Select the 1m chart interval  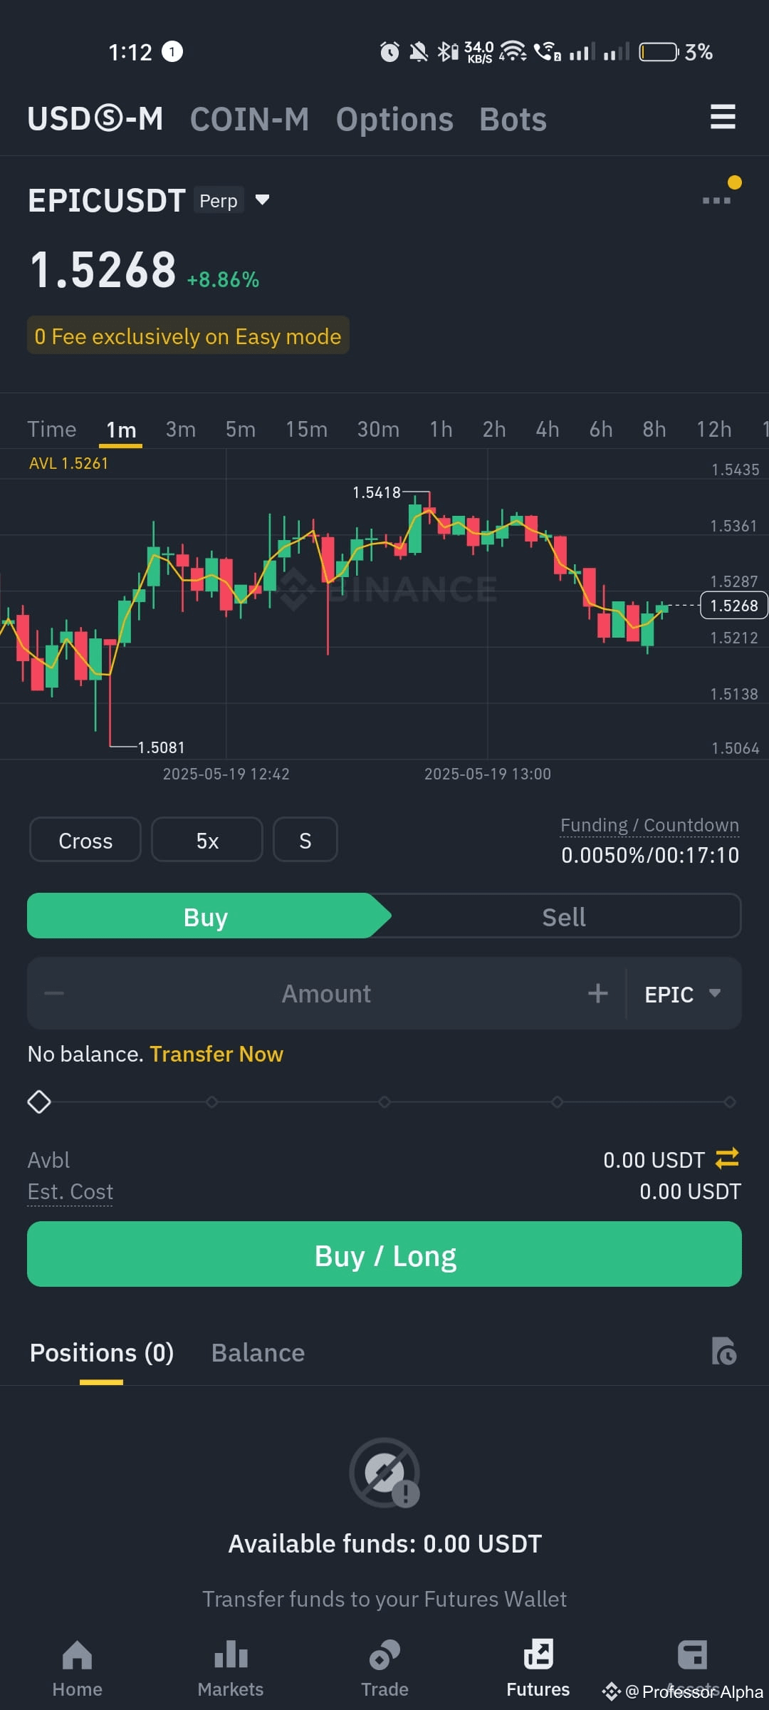click(x=121, y=430)
